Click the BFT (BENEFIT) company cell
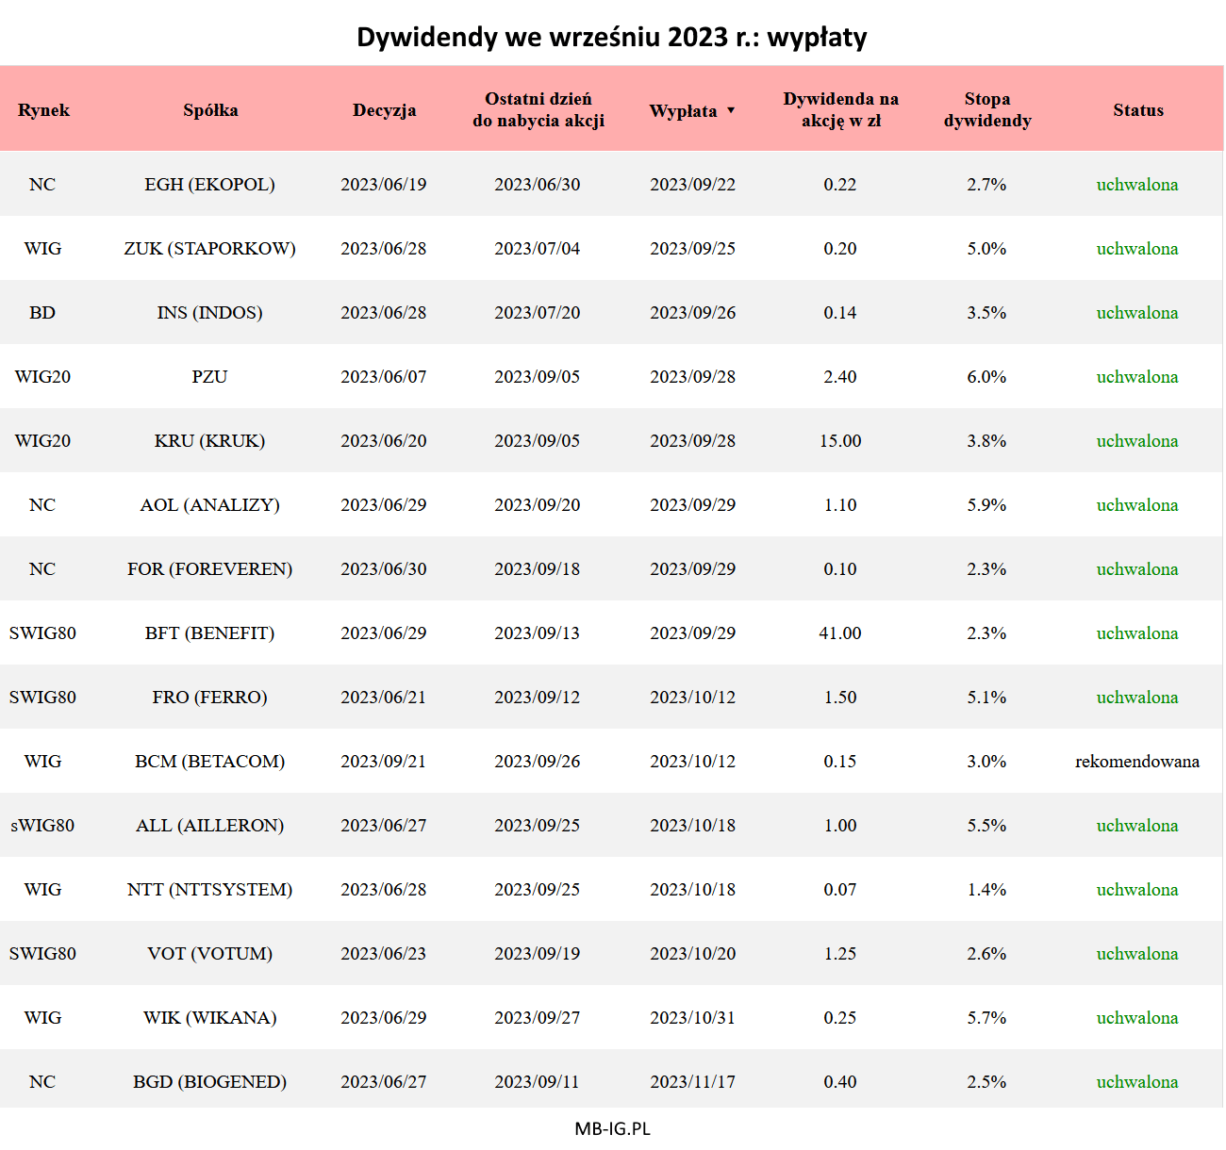Viewport: 1226px width, 1150px height. tap(209, 633)
